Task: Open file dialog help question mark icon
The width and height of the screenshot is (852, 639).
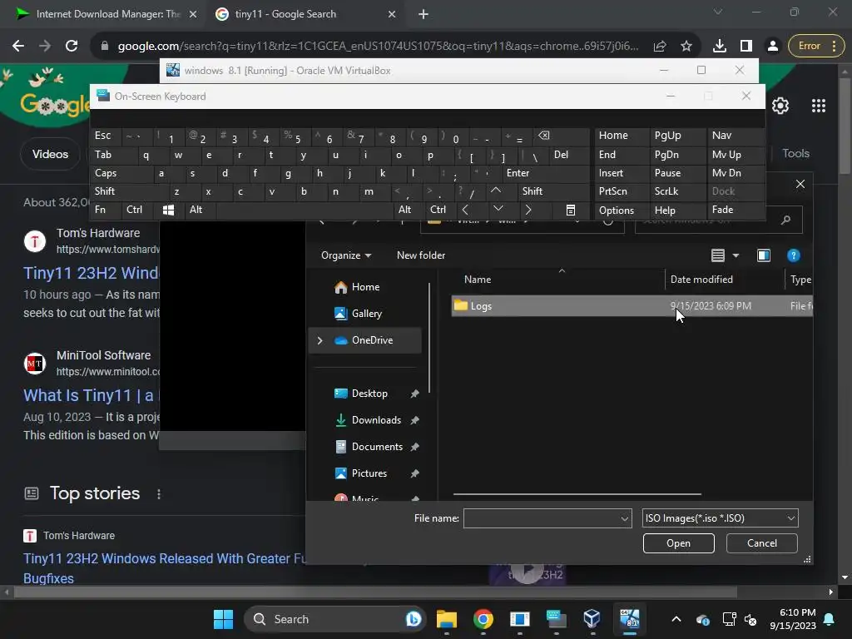Action: pos(793,255)
